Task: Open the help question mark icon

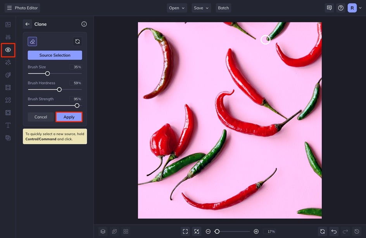Action: click(x=341, y=8)
